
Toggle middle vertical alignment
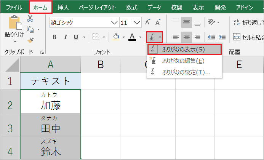[x=187, y=22]
